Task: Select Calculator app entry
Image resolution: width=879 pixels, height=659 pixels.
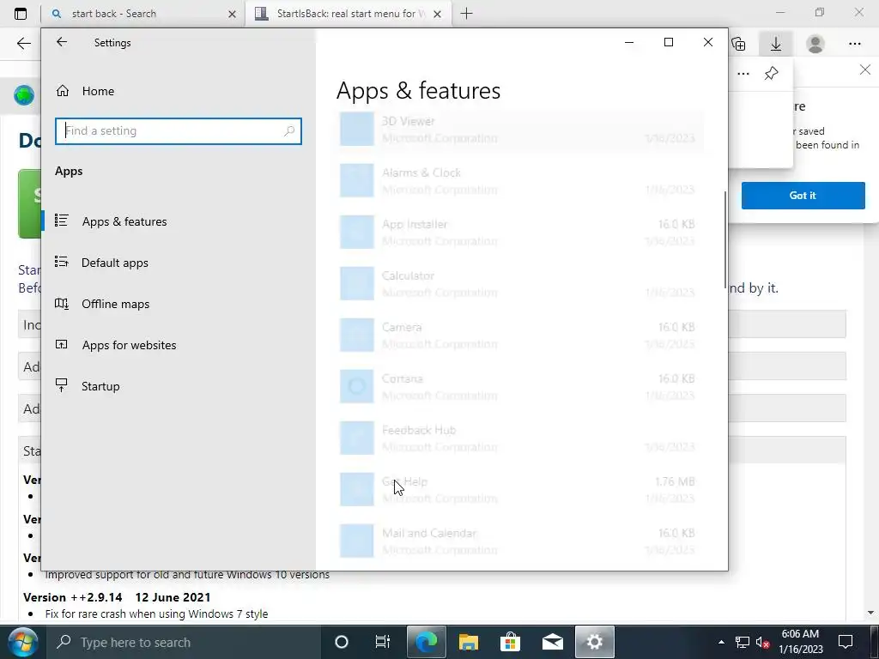Action: pyautogui.click(x=520, y=283)
